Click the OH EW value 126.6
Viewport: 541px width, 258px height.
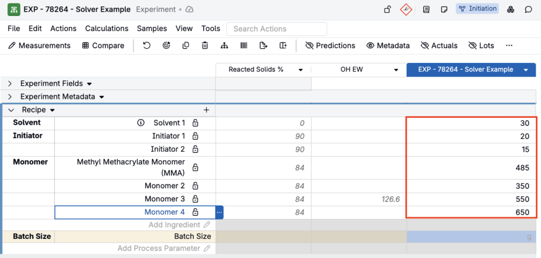(390, 199)
